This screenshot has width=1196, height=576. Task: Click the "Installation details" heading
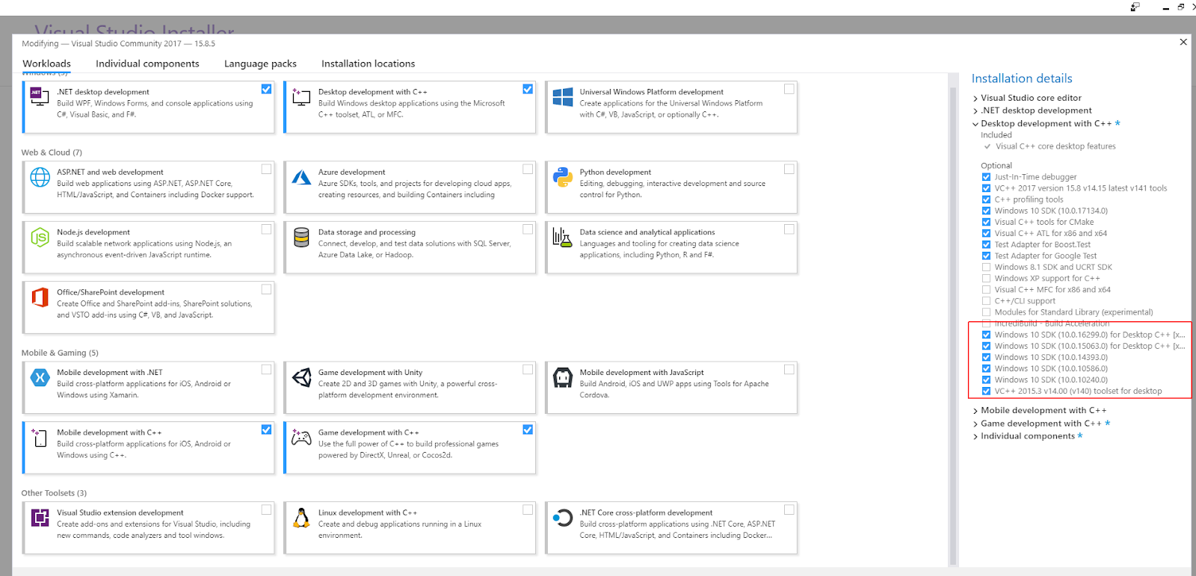click(x=1022, y=78)
